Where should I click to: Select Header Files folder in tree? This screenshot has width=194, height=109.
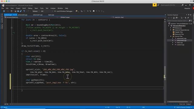(179, 32)
